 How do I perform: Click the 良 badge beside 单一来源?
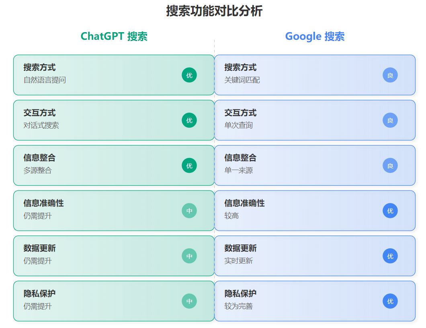click(390, 166)
